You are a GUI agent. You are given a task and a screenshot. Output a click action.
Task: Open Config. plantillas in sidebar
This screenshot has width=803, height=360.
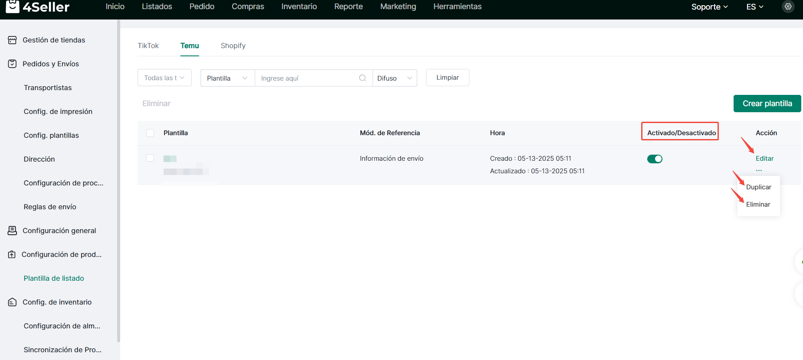click(51, 135)
